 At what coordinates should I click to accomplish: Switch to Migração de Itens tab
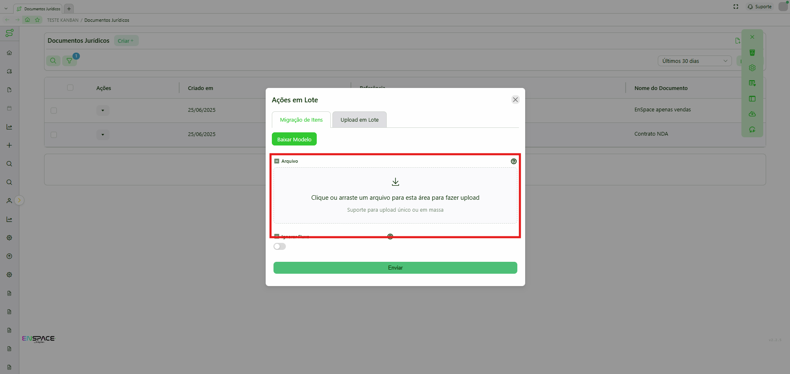pyautogui.click(x=301, y=120)
